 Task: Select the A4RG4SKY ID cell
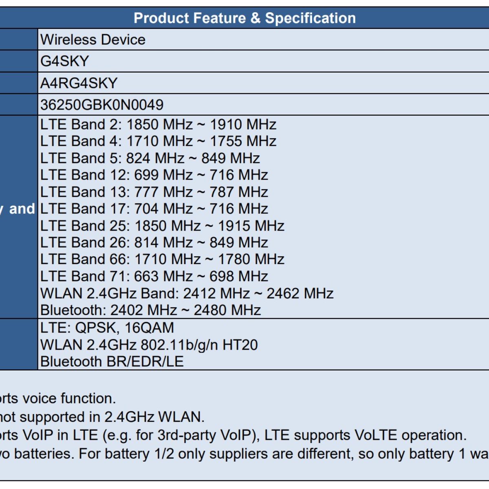79,83
